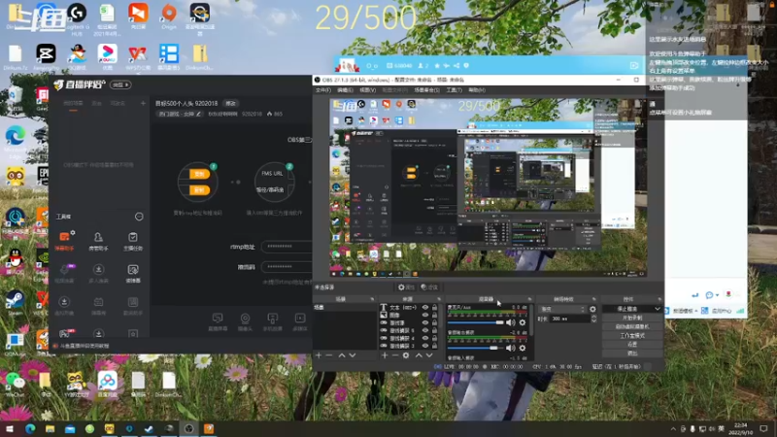Hide the 文本 (GDI+) source with its eye

point(425,308)
